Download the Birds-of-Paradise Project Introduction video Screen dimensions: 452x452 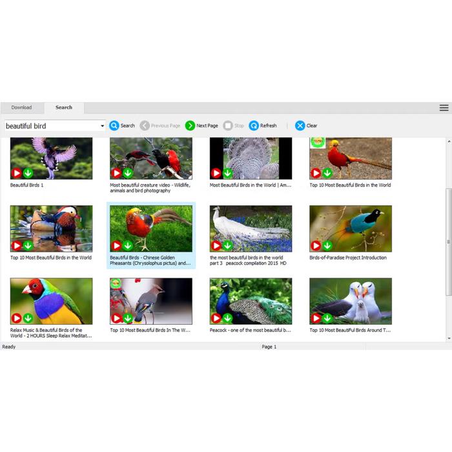pos(327,246)
